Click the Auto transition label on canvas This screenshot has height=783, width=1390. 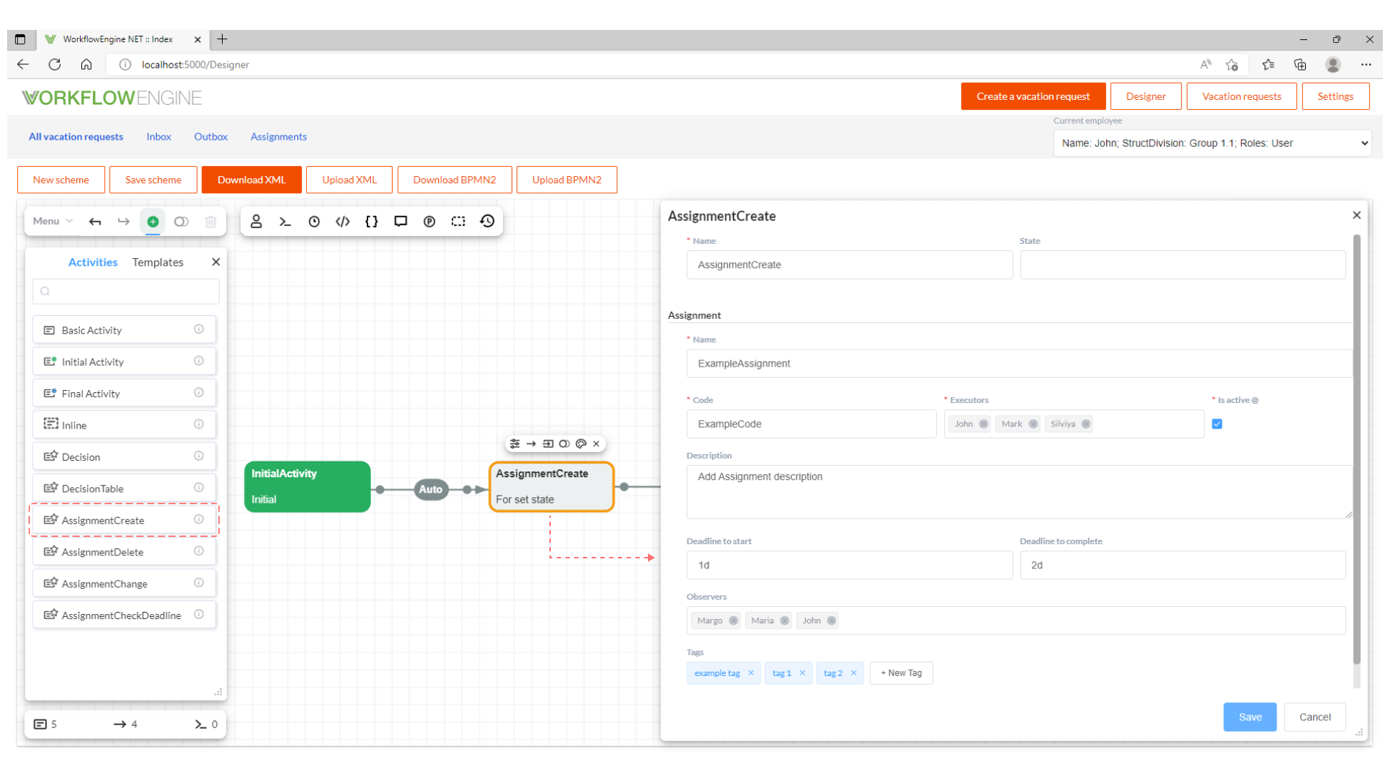click(430, 489)
